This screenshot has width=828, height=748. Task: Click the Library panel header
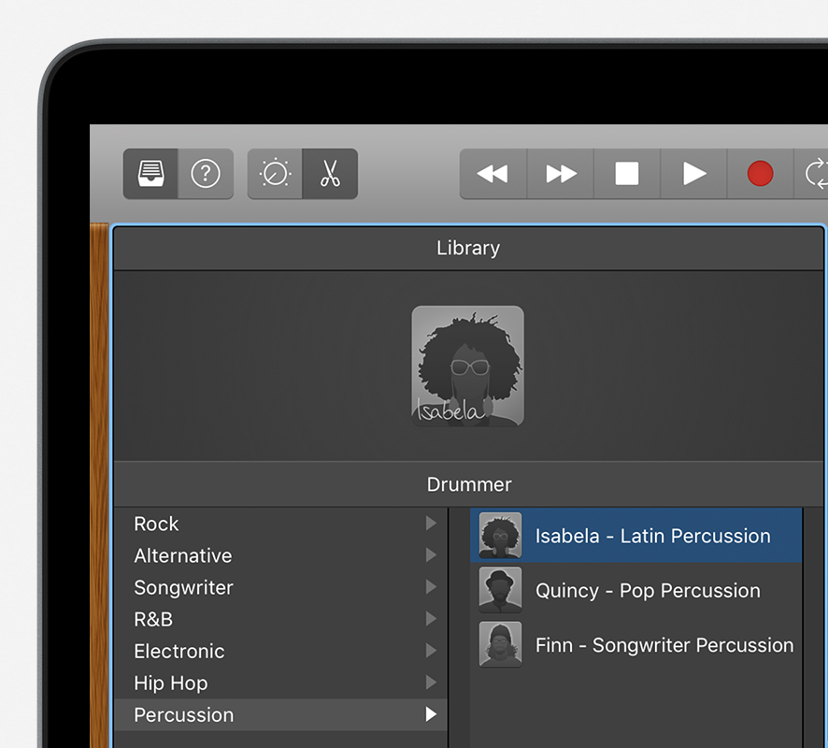pos(468,249)
